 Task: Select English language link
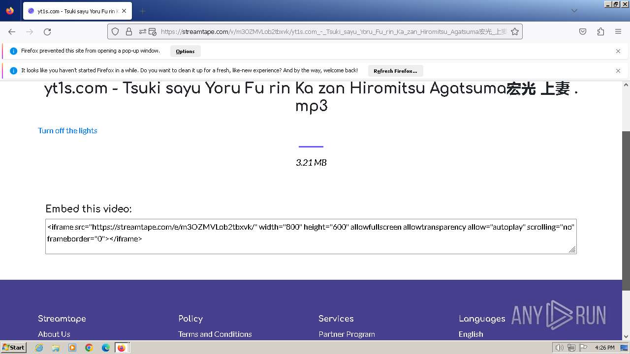(471, 334)
